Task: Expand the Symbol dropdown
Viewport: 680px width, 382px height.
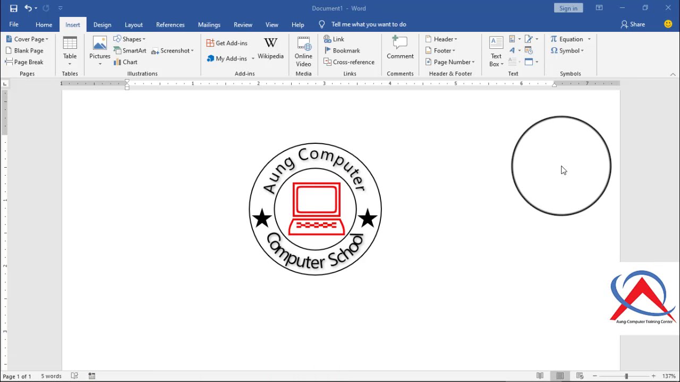Action: [x=567, y=50]
